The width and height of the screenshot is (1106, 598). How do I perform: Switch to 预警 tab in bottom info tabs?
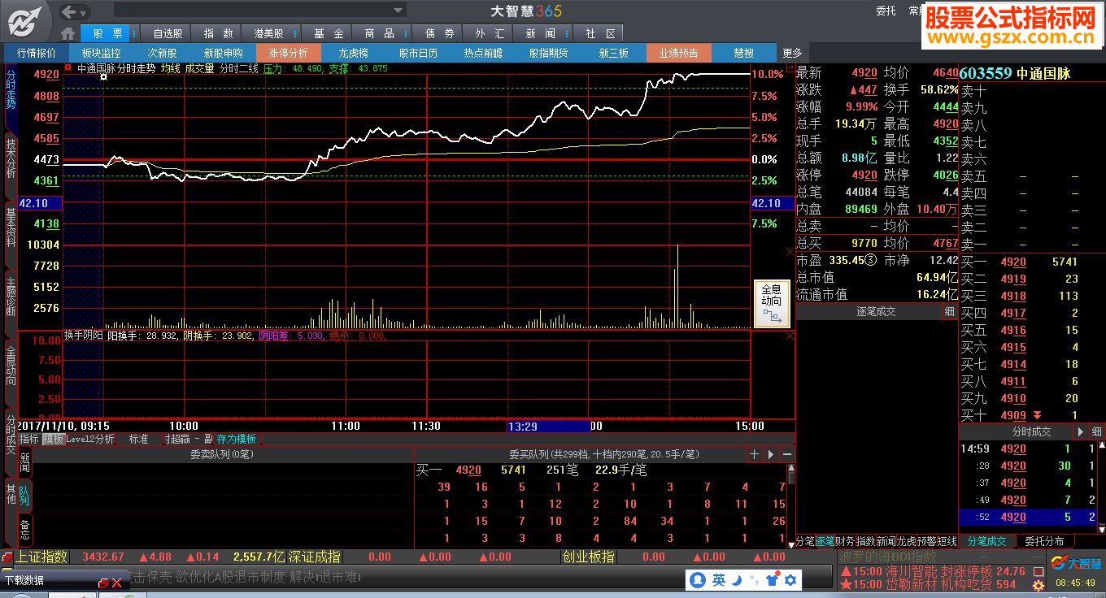tap(926, 541)
